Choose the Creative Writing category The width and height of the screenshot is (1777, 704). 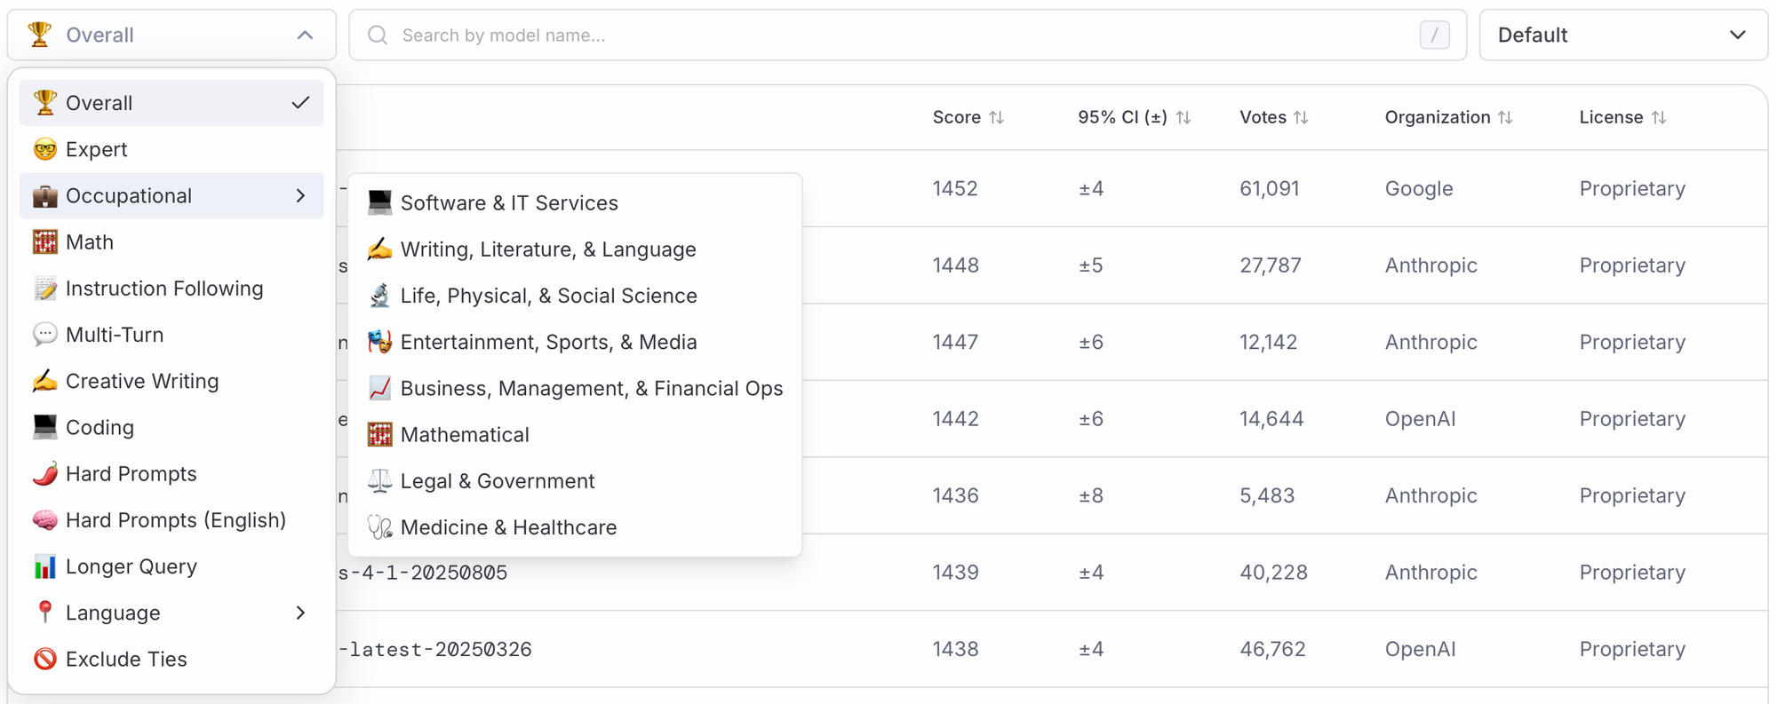(x=141, y=381)
